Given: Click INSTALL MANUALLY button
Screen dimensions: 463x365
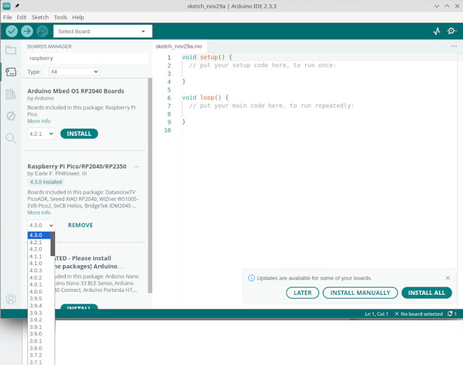Looking at the screenshot, I should pyautogui.click(x=360, y=293).
